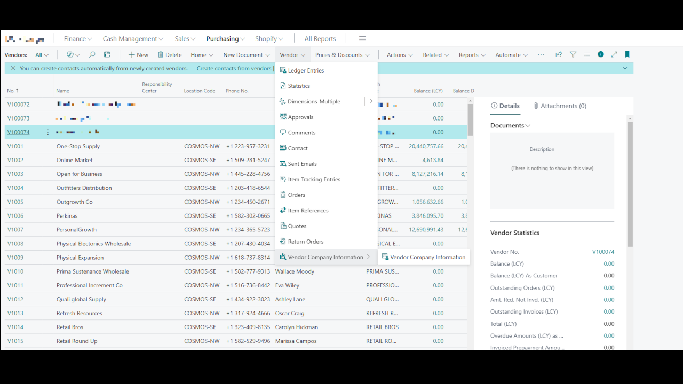Open the Purchasing dropdown
Viewport: 683px width, 384px height.
click(x=226, y=38)
